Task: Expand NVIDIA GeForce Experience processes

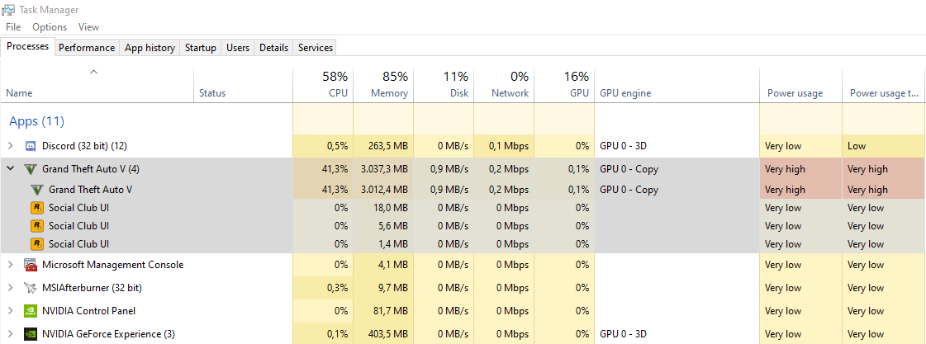Action: click(x=10, y=334)
